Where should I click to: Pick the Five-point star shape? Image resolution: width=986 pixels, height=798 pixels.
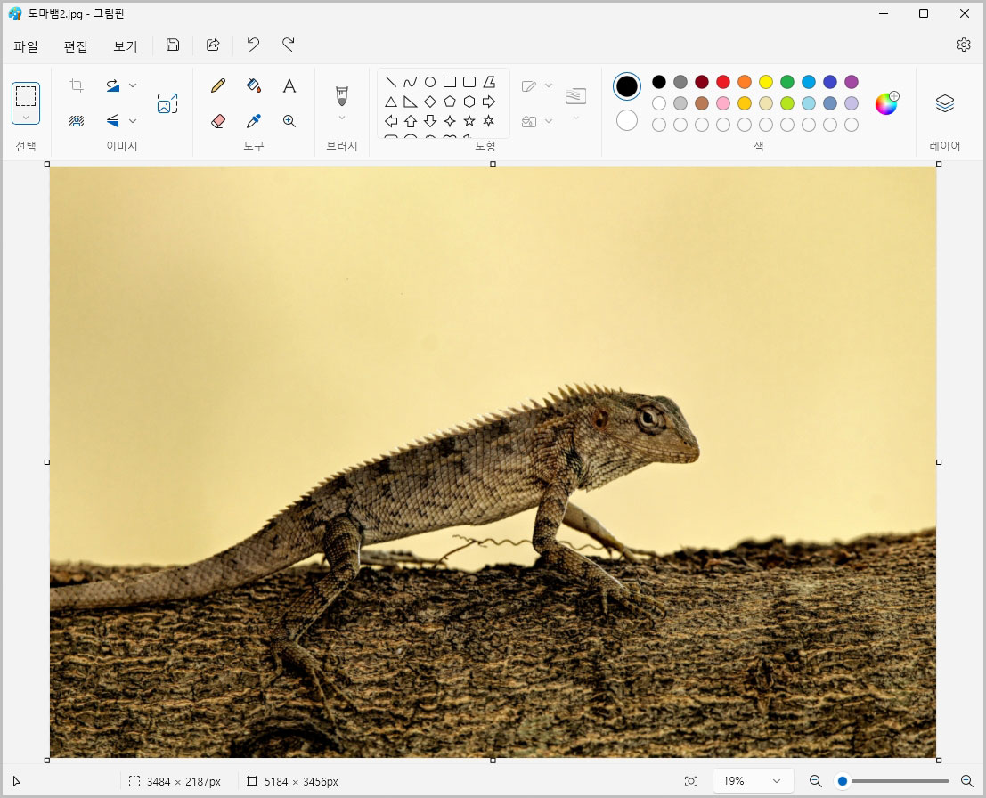pos(469,121)
